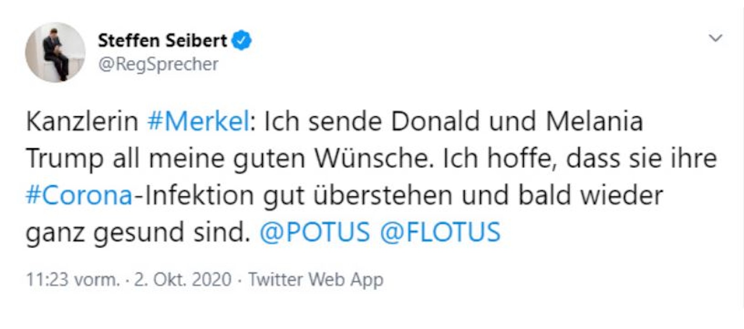Viewport: 744px width, 329px height.
Task: Open the #Merkel hashtag
Action: (x=198, y=121)
